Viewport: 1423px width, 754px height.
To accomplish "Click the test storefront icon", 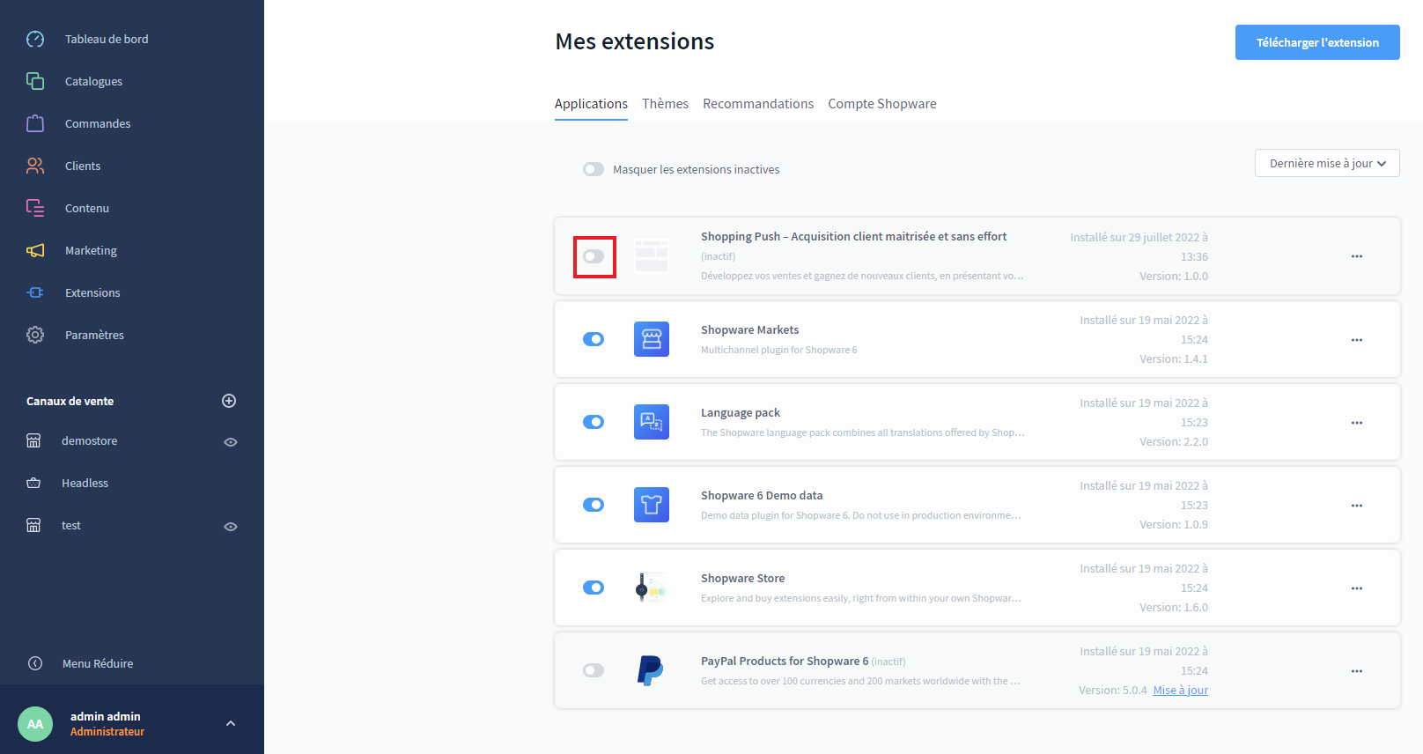I will tap(33, 525).
